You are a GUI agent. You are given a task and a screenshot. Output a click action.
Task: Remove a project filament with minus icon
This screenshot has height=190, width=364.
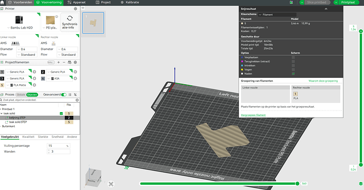point(64,62)
